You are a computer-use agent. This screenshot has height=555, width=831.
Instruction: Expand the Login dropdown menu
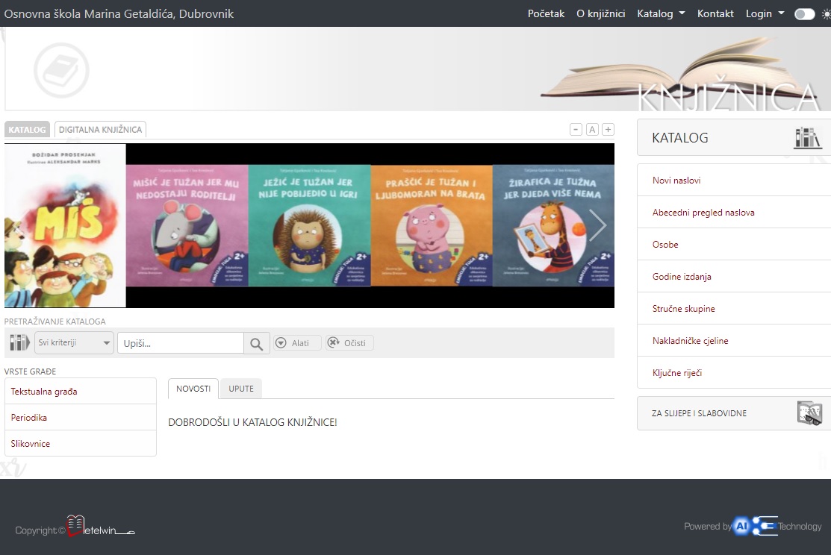pyautogui.click(x=765, y=13)
